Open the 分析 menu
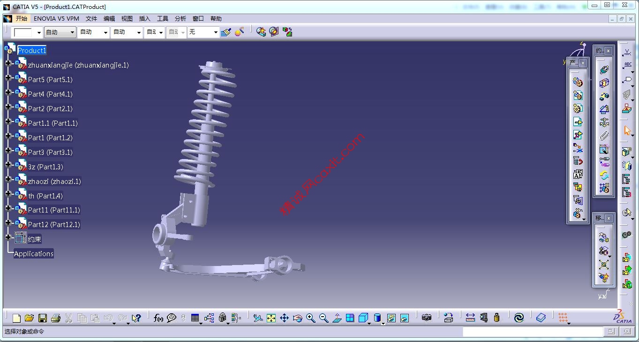Image resolution: width=639 pixels, height=342 pixels. click(180, 18)
